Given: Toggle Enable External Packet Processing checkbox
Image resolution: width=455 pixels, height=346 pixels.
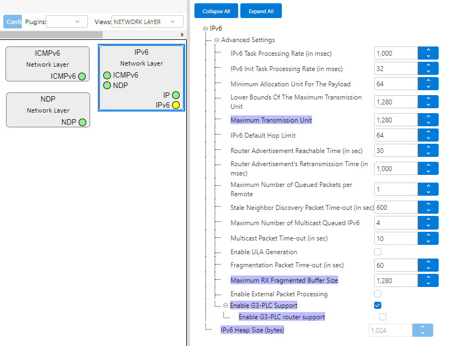Looking at the screenshot, I should 377,294.
